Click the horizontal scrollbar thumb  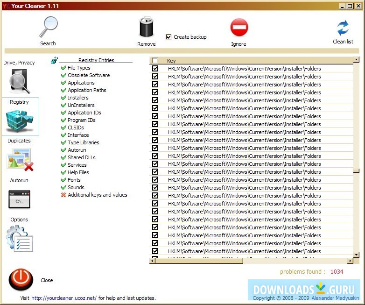click(x=199, y=261)
